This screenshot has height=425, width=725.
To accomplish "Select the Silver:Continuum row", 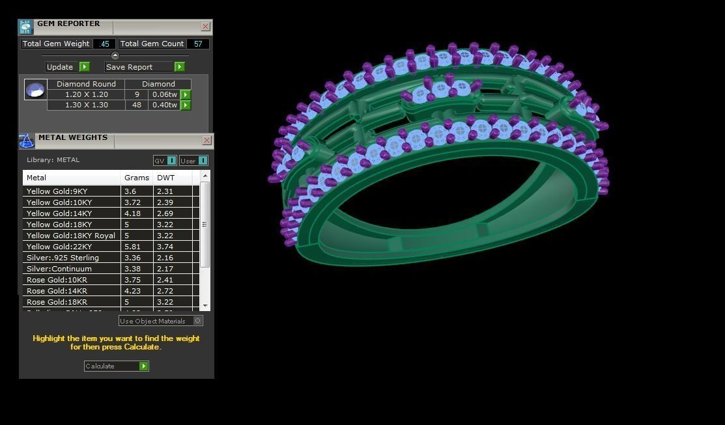I will point(111,269).
